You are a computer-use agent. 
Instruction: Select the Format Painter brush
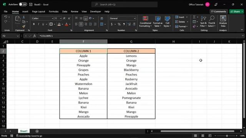24,26
